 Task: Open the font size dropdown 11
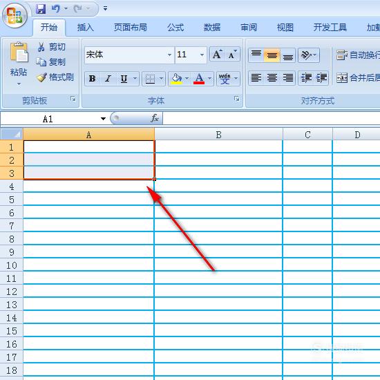tap(202, 55)
